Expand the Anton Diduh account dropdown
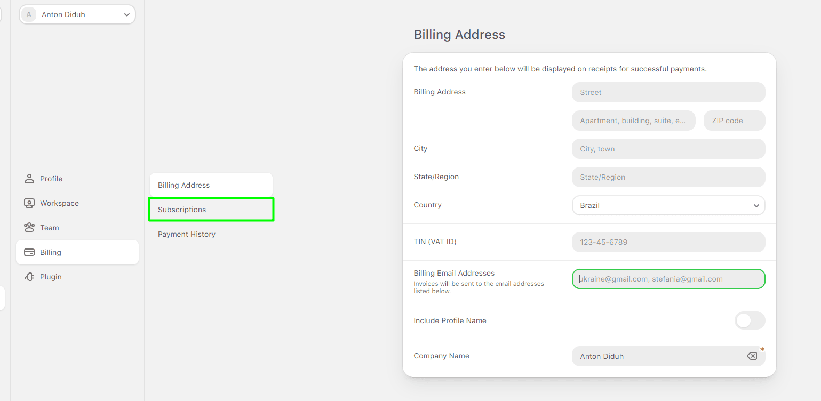Viewport: 821px width, 401px height. (77, 14)
